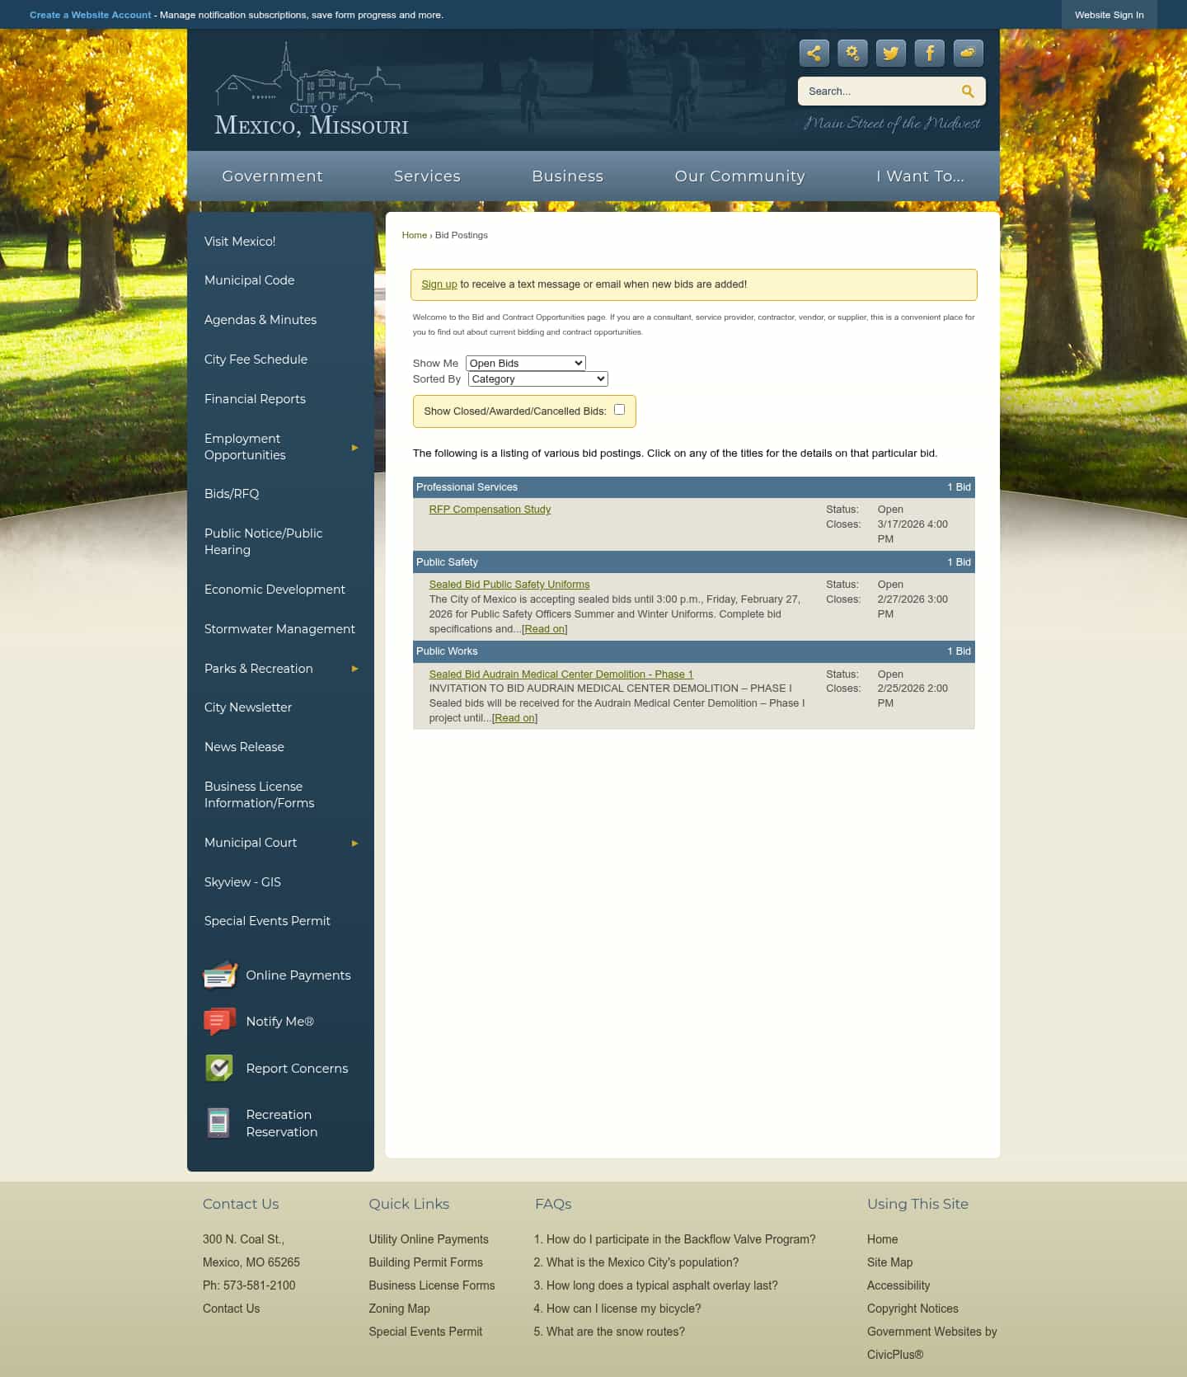Open FAQ about snow routes
1187x1377 pixels.
point(615,1332)
